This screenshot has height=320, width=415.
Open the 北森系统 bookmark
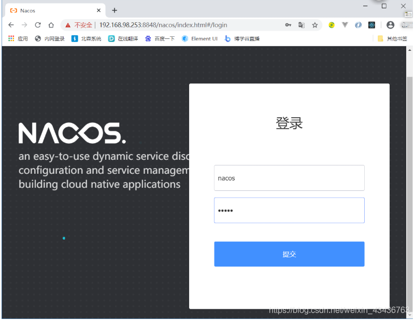(87, 39)
